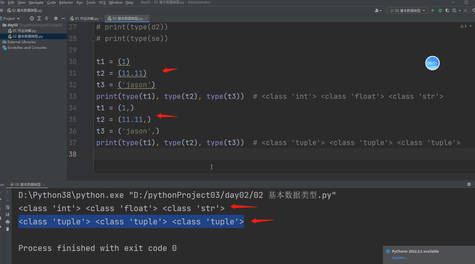Run the current configuration with green play button
The image size is (475, 264).
[x=433, y=10]
